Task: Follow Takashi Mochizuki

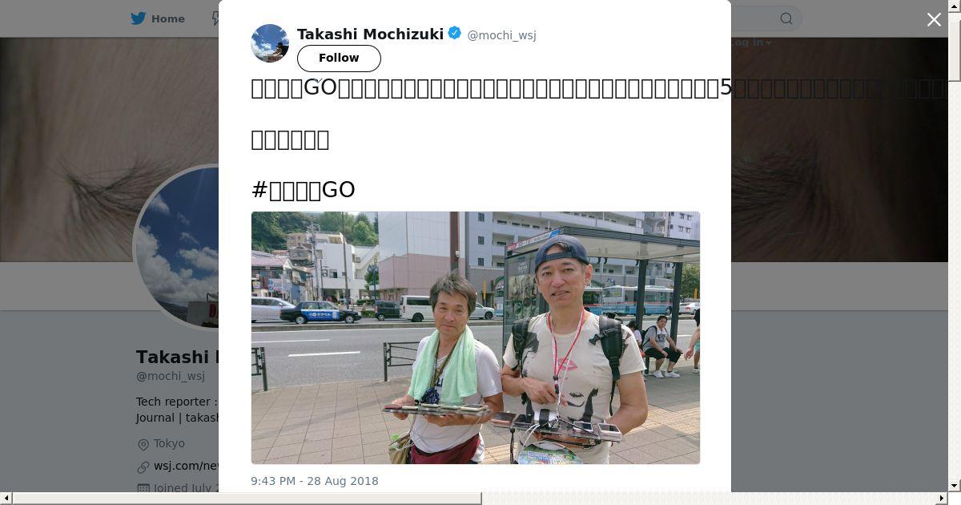Action: (339, 58)
